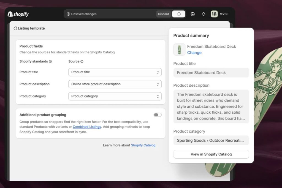Click the Unsaved changes label
Image resolution: width=282 pixels, height=188 pixels.
tap(84, 14)
